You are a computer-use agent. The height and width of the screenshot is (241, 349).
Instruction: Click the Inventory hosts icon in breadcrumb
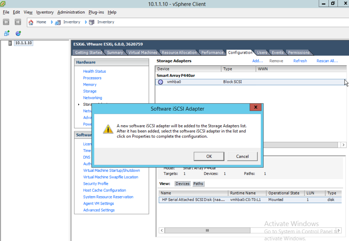click(x=57, y=22)
